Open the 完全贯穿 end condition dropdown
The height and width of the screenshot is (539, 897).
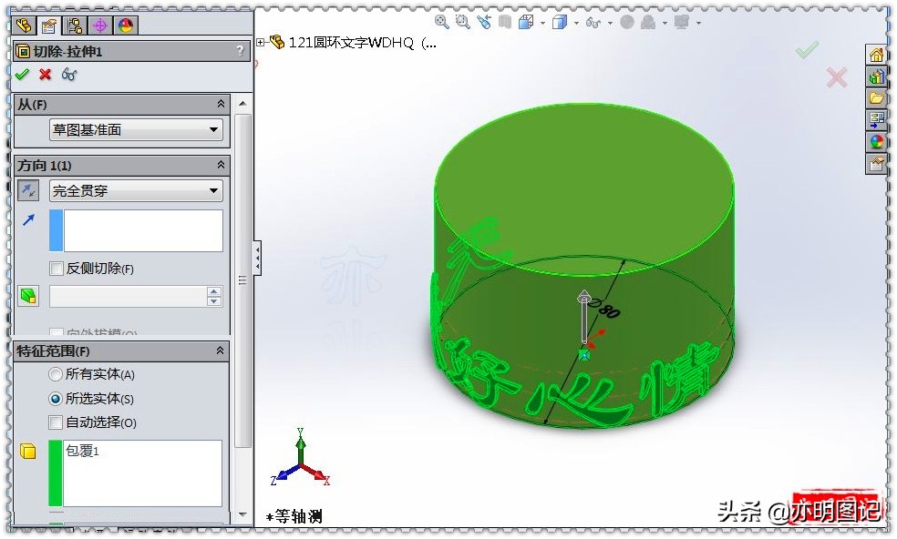click(x=214, y=190)
